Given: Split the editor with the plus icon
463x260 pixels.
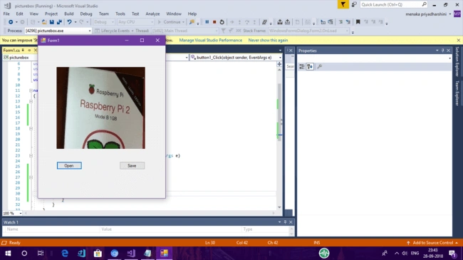Looking at the screenshot, I should click(279, 64).
